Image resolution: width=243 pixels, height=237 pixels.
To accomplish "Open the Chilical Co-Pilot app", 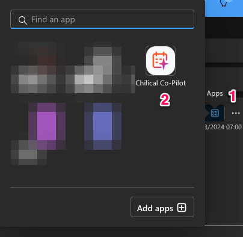I will 161,61.
